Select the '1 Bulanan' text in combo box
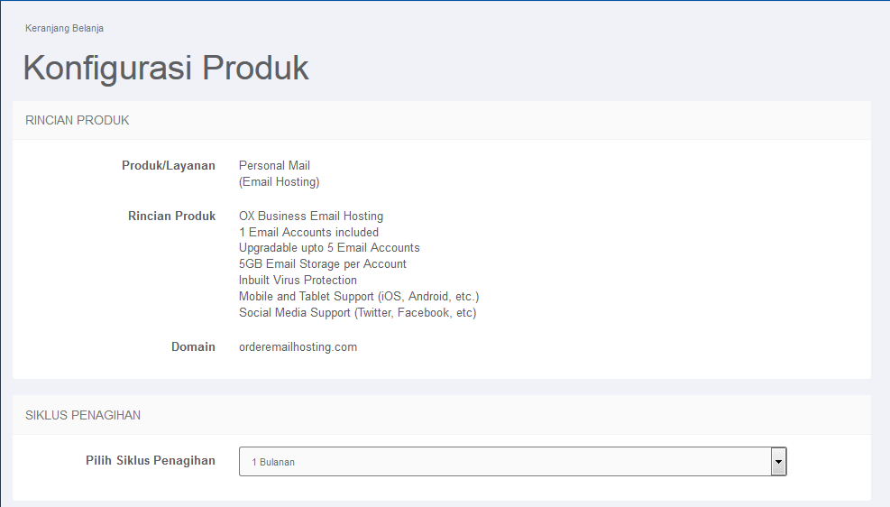This screenshot has width=890, height=507. tap(273, 462)
